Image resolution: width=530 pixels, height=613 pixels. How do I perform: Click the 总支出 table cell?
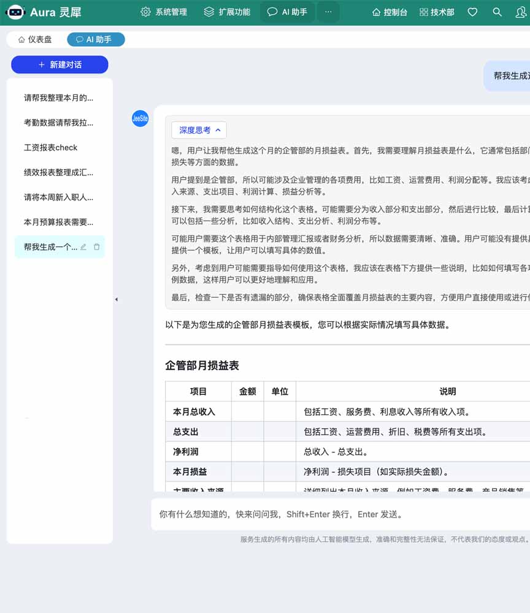(x=198, y=432)
